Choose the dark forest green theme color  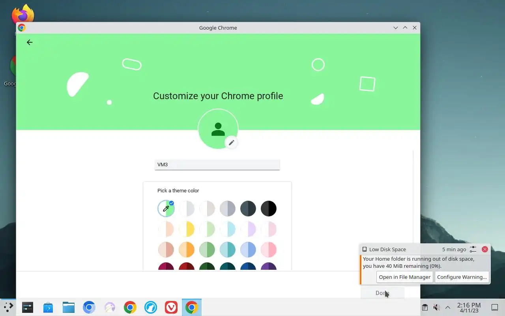click(207, 267)
